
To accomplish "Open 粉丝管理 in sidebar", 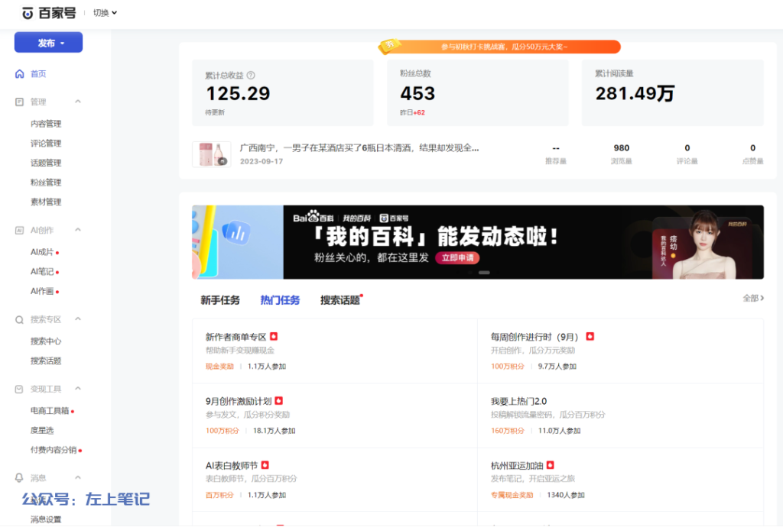I will pos(46,183).
